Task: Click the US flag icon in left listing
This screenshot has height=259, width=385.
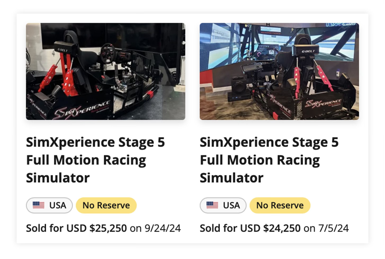Action: [38, 205]
